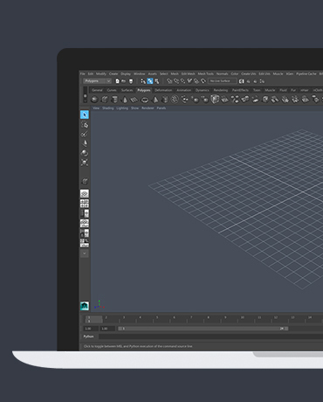Viewport: 323px width, 402px height.
Task: Click the time range slider bar
Action: point(203,329)
